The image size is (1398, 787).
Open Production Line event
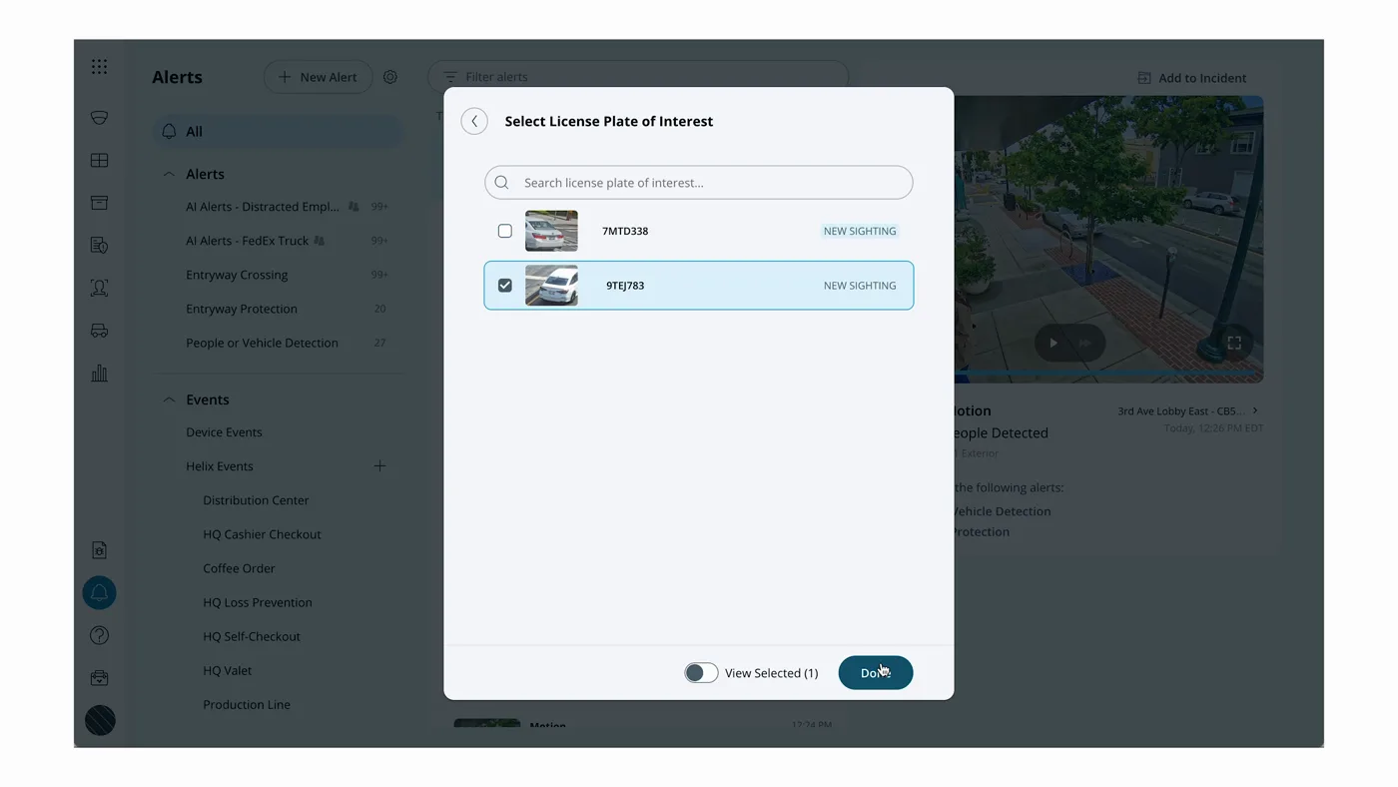(247, 704)
